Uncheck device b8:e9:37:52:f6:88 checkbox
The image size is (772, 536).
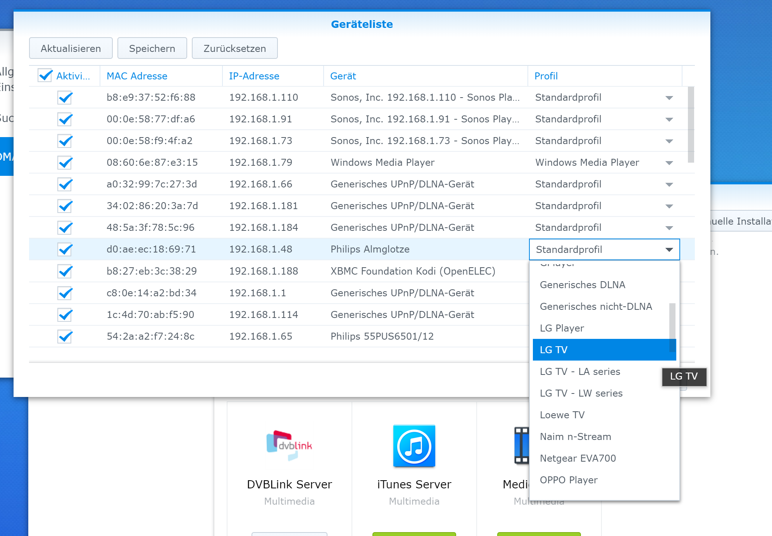[65, 98]
